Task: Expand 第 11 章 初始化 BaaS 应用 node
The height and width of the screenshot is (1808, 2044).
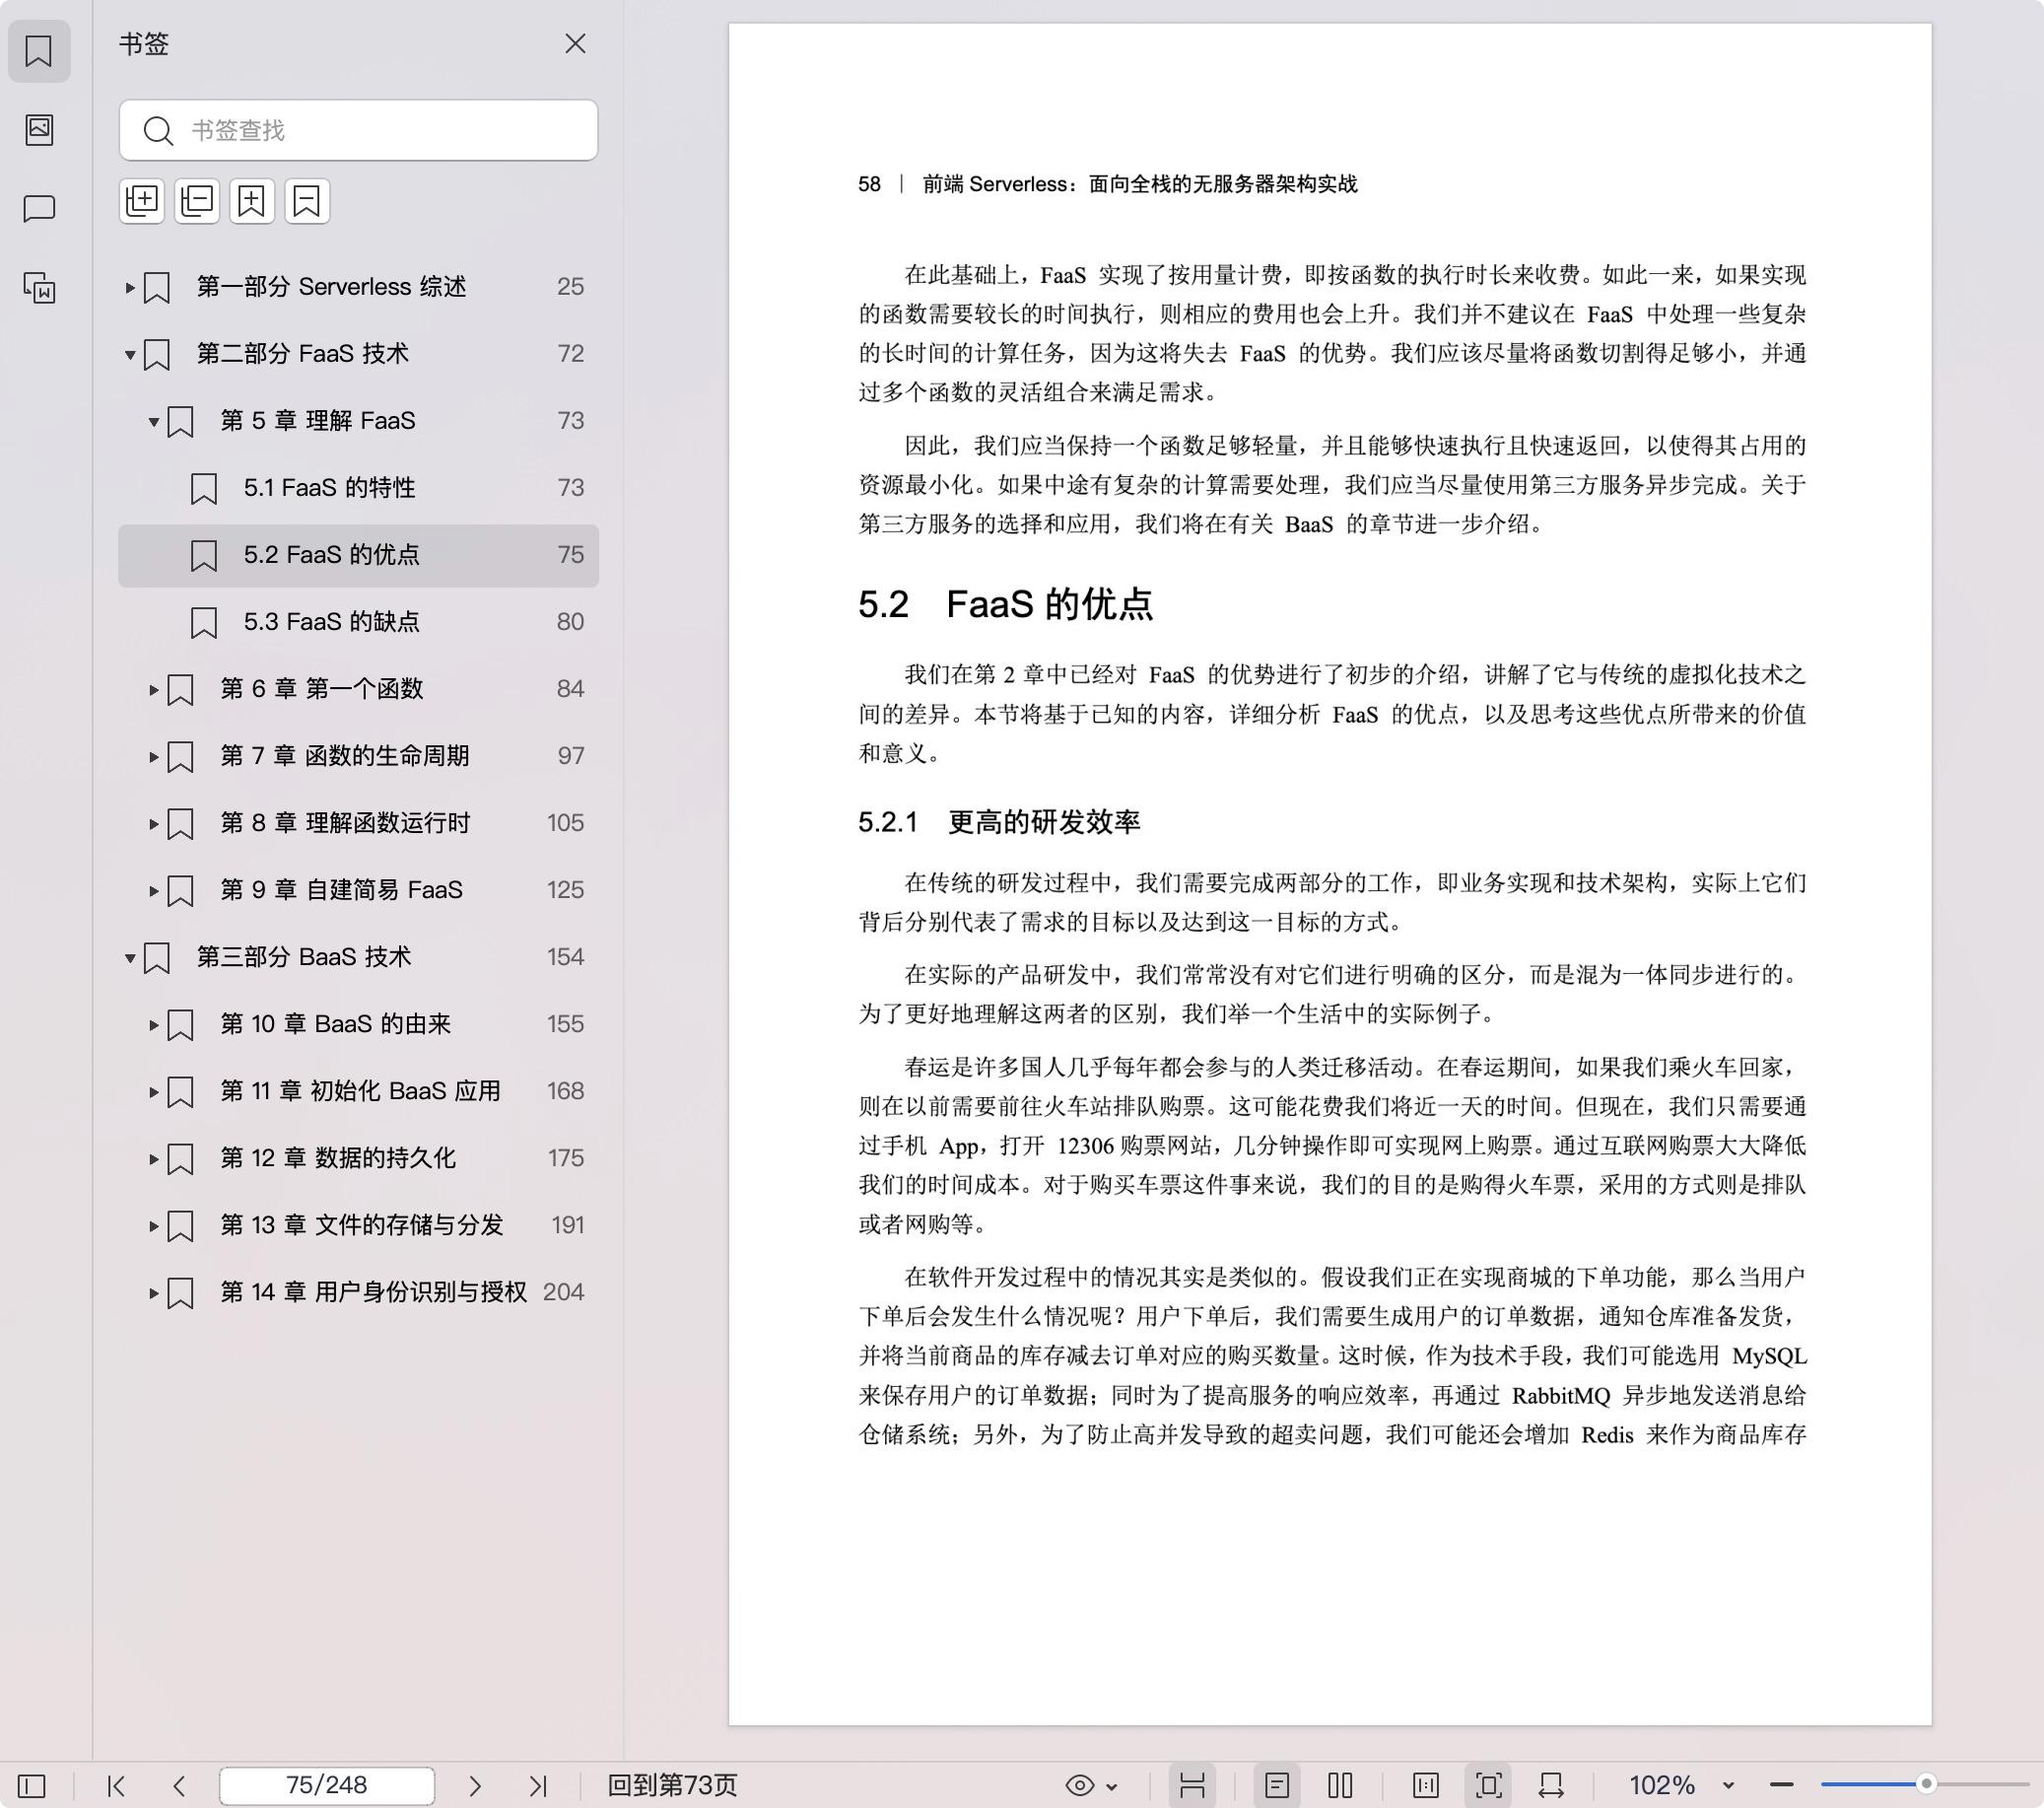Action: (x=153, y=1091)
